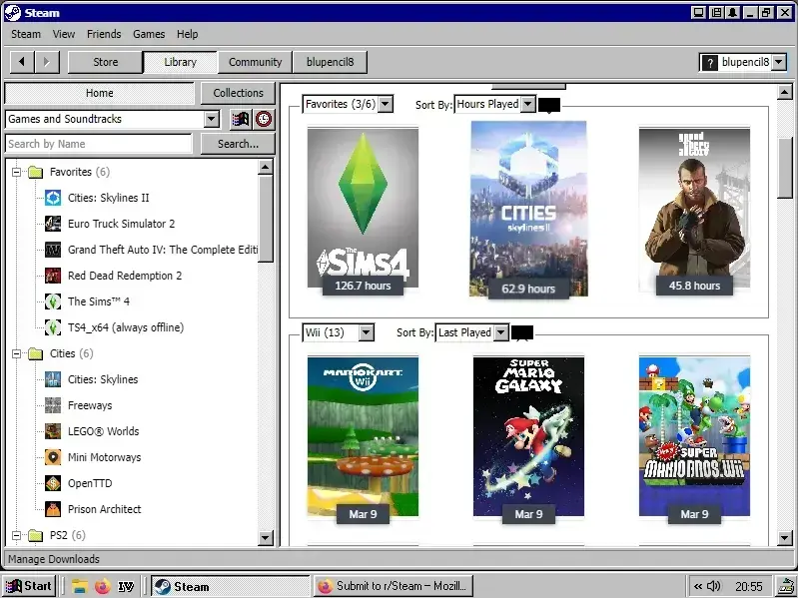Switch to the Store tab
The width and height of the screenshot is (798, 598).
105,62
